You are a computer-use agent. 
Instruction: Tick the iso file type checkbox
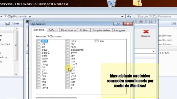[38, 79]
